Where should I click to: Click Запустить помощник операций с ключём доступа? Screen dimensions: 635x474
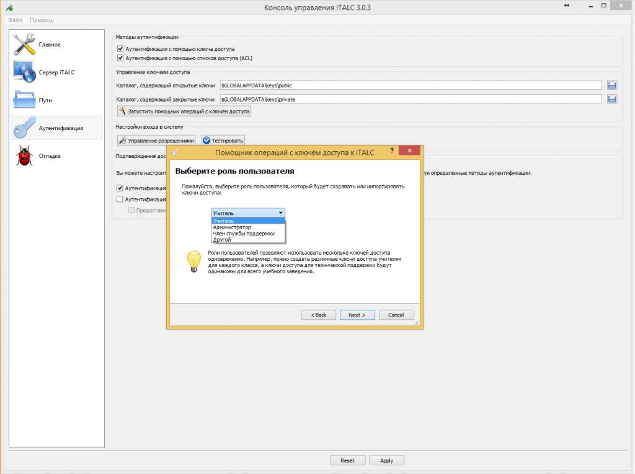click(184, 112)
